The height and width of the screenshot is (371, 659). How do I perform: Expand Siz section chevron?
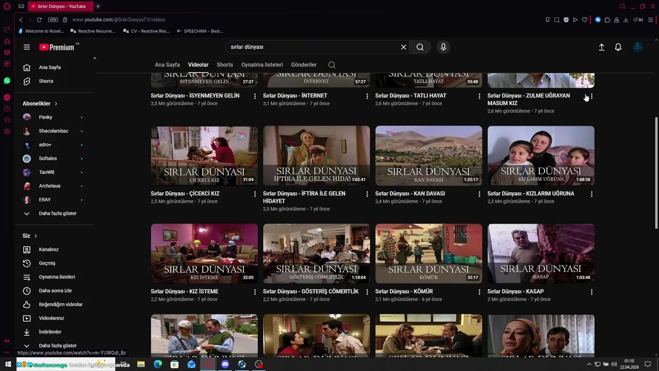(x=36, y=236)
